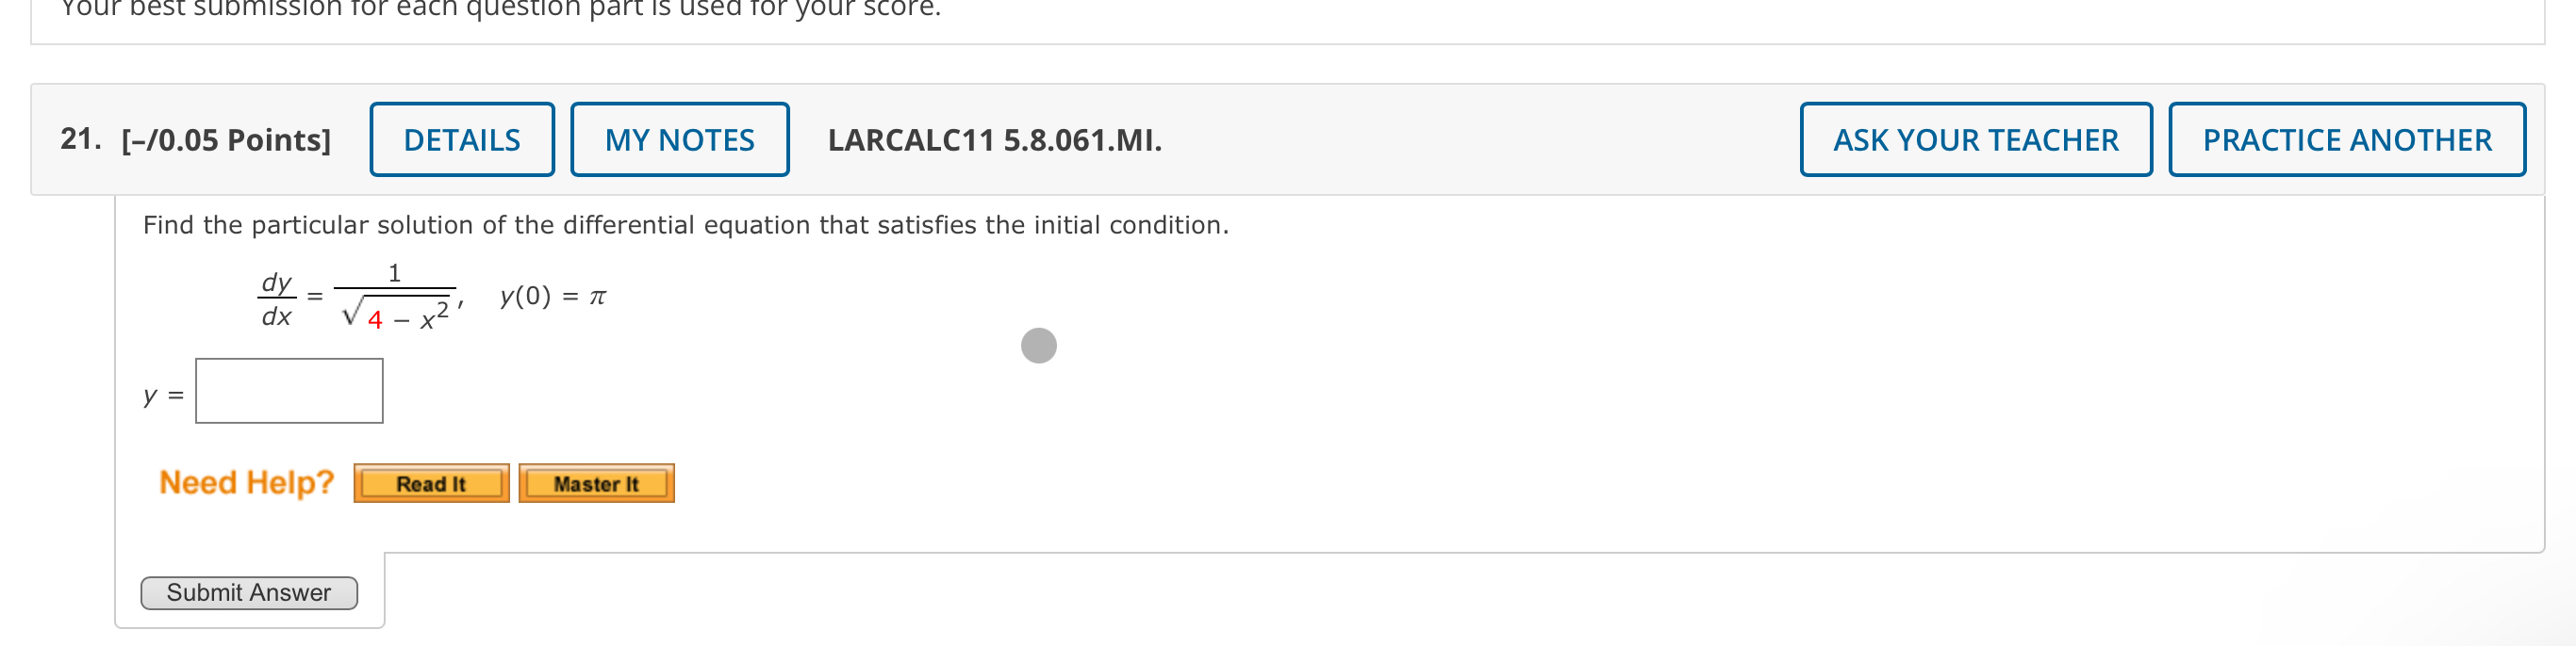Click the points indicator for question 21
Screen dimensions: 2576x646
point(228,139)
